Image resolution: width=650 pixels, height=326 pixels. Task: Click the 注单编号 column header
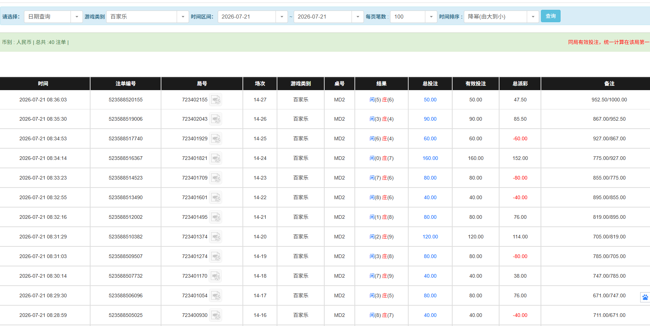coord(125,84)
